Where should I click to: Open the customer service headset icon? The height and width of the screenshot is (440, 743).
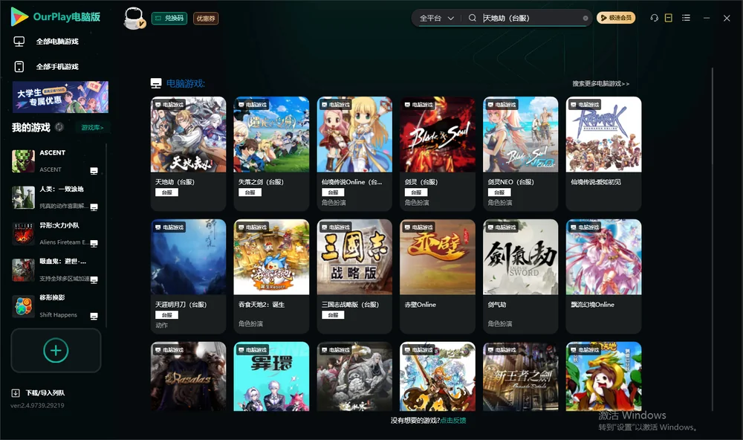tap(654, 18)
